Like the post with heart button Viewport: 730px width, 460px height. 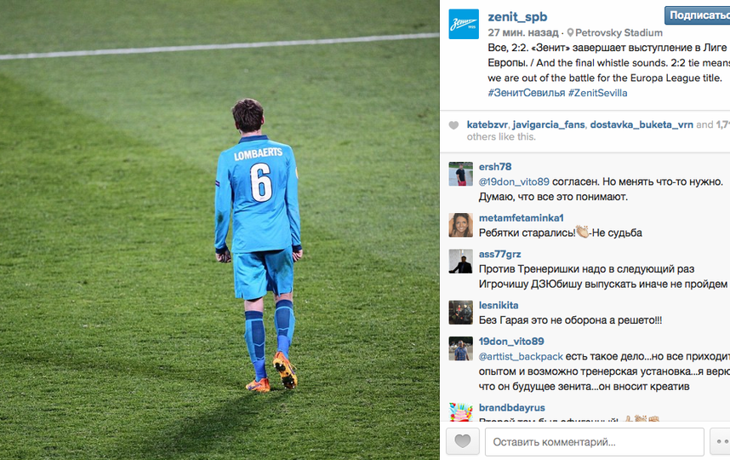click(x=462, y=441)
